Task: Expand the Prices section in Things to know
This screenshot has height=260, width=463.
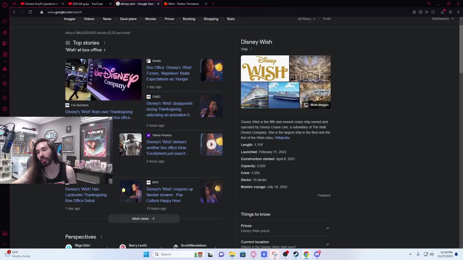Action: pos(286,228)
